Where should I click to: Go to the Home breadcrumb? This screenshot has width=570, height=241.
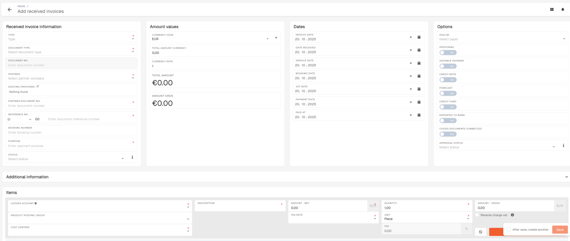click(x=21, y=6)
